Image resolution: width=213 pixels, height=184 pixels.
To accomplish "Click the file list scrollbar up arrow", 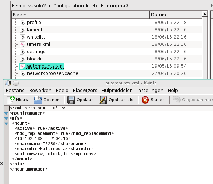I will point(205,14).
